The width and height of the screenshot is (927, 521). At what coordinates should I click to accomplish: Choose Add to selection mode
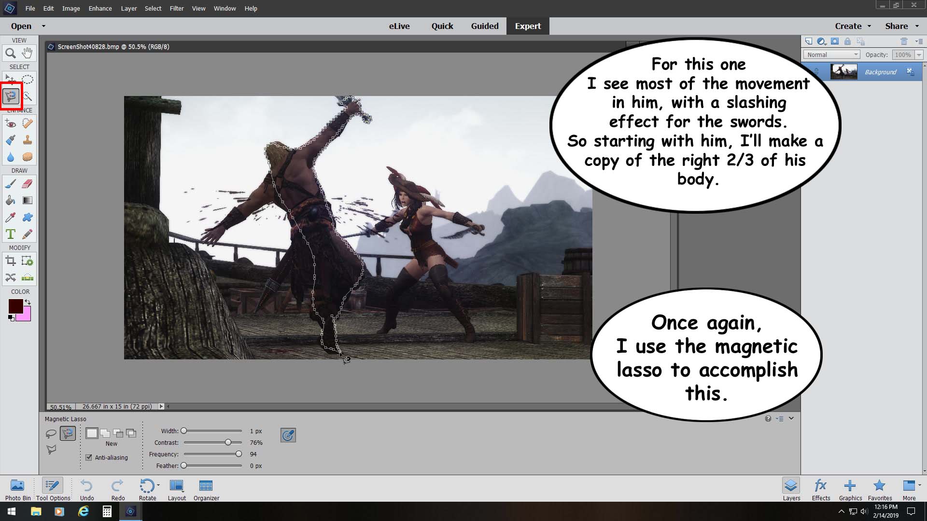(105, 433)
